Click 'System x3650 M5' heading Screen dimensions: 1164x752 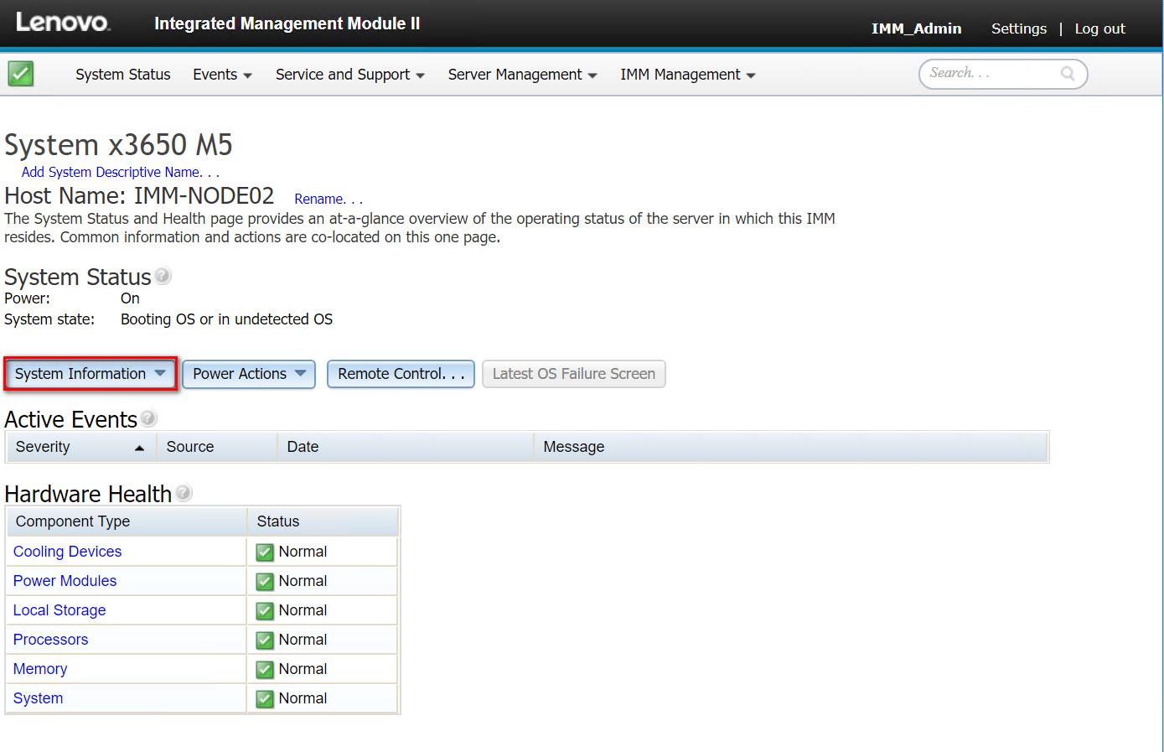click(x=118, y=145)
